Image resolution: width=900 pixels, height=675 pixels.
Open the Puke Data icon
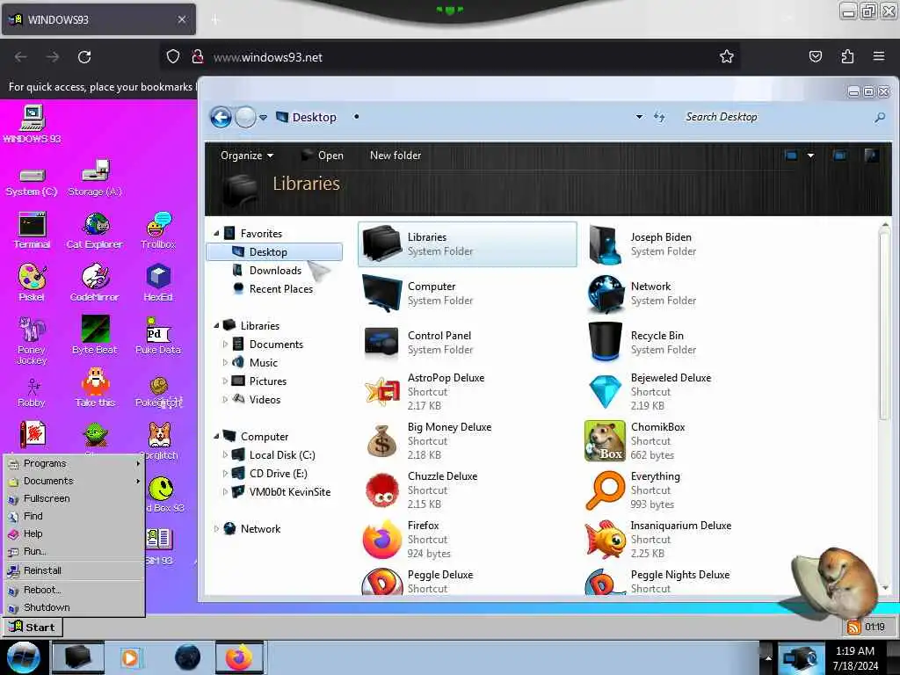158,335
